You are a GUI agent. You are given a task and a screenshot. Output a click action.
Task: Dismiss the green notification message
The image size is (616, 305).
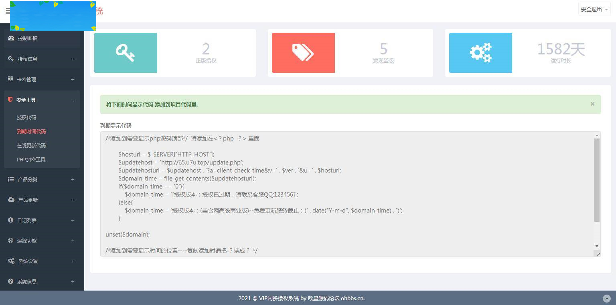(592, 104)
